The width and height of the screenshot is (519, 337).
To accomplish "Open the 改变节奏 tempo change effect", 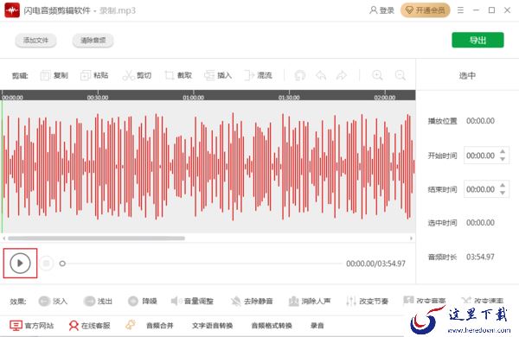I will tap(367, 301).
